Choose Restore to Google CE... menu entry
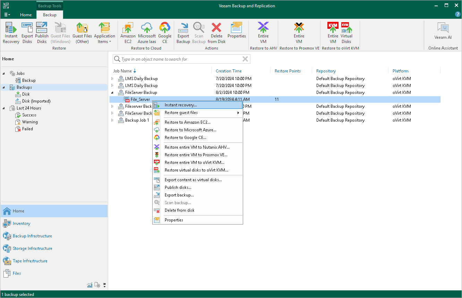The width and height of the screenshot is (462, 298). pyautogui.click(x=198, y=138)
